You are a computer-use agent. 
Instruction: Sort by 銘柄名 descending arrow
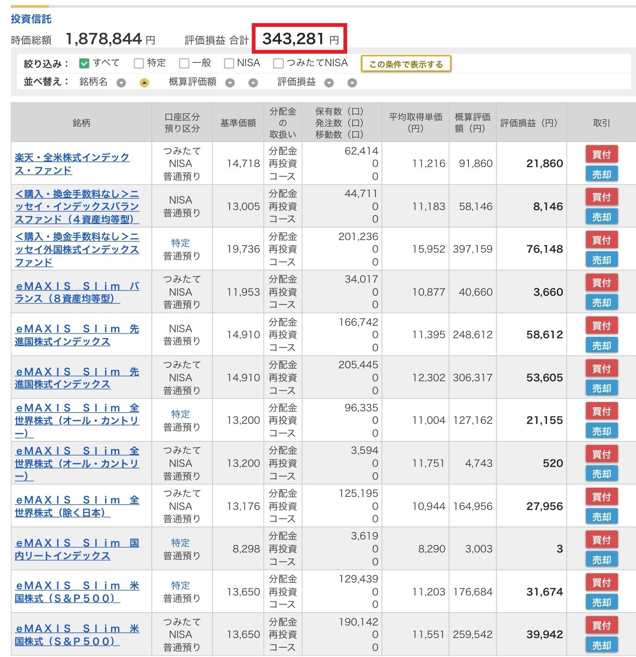(121, 83)
